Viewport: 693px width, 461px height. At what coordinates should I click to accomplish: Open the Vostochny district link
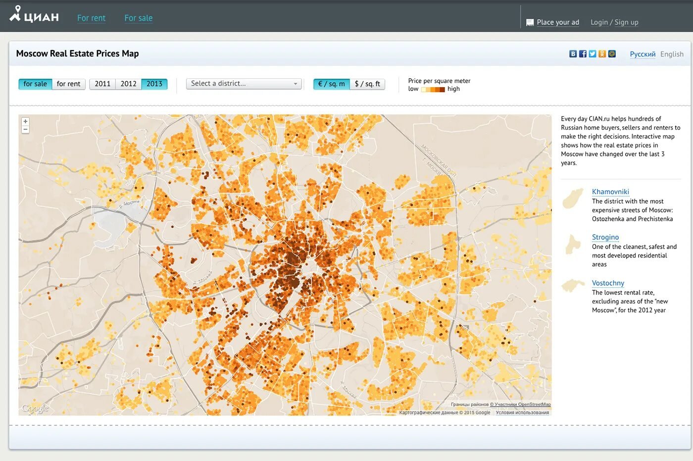[x=608, y=283]
